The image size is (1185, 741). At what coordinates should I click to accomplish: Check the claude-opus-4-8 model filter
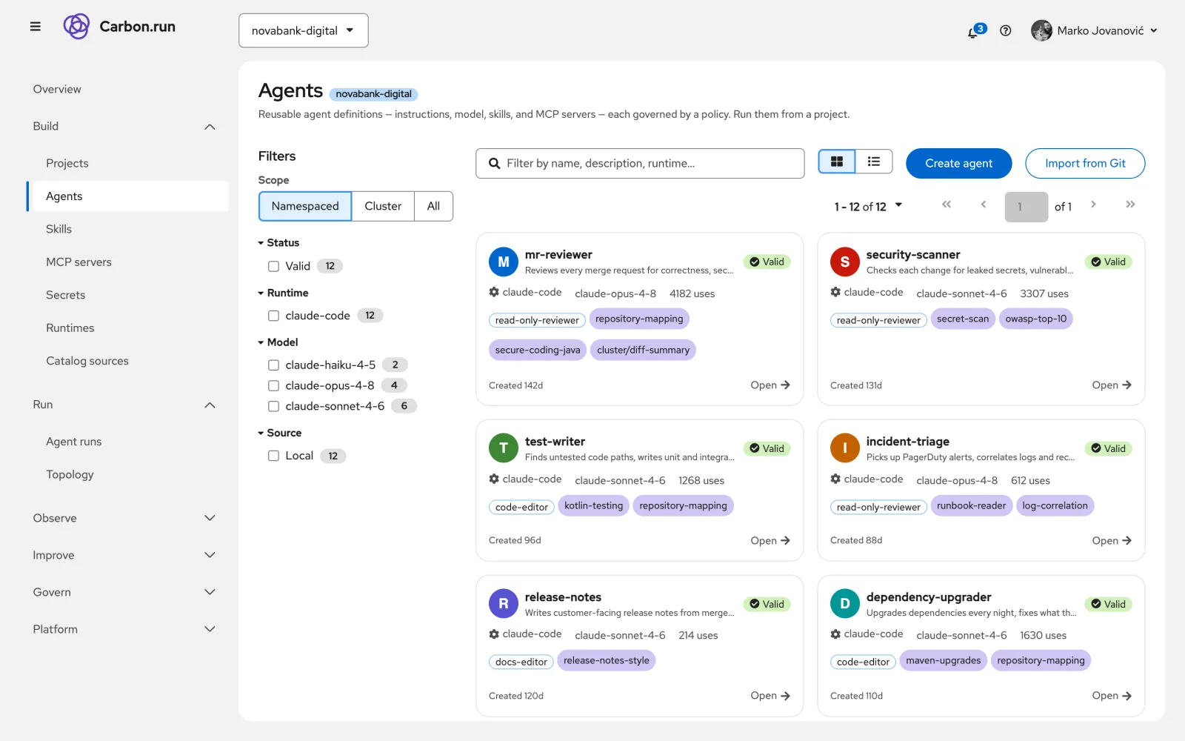point(273,386)
